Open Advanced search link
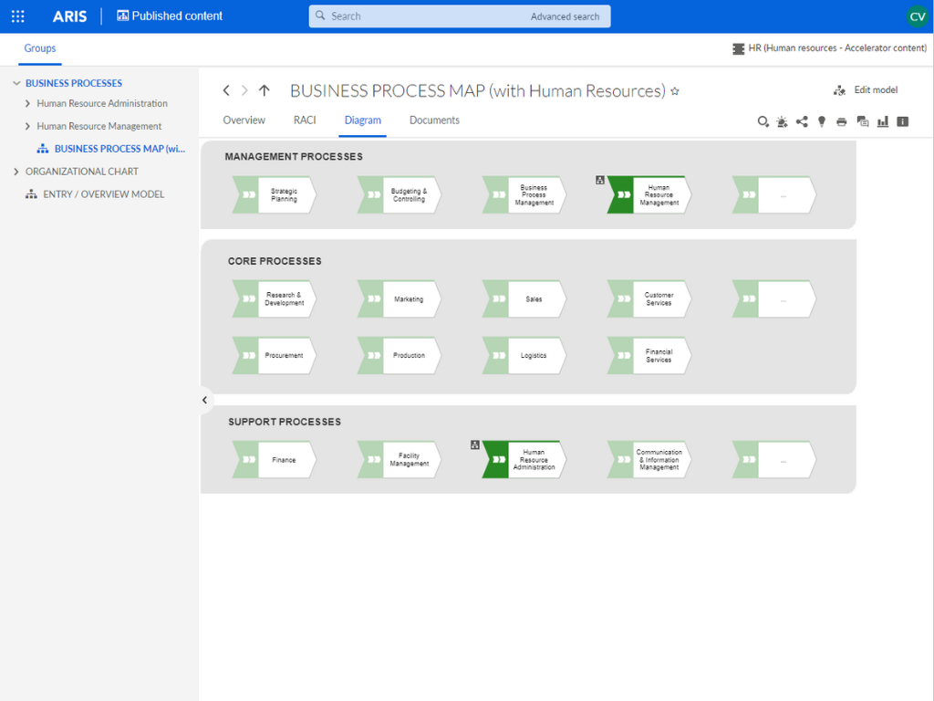934x701 pixels. (x=565, y=16)
